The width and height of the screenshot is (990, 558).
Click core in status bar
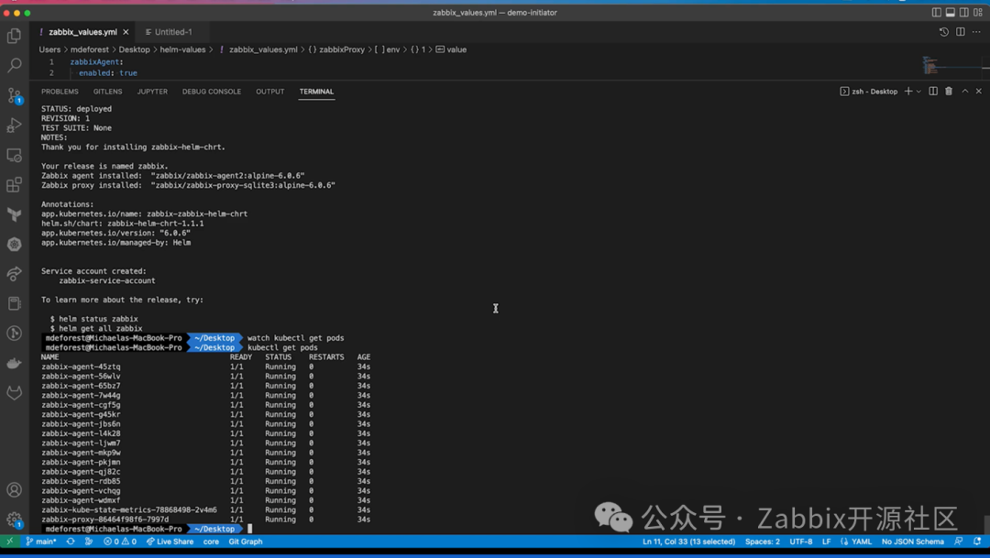pyautogui.click(x=211, y=542)
